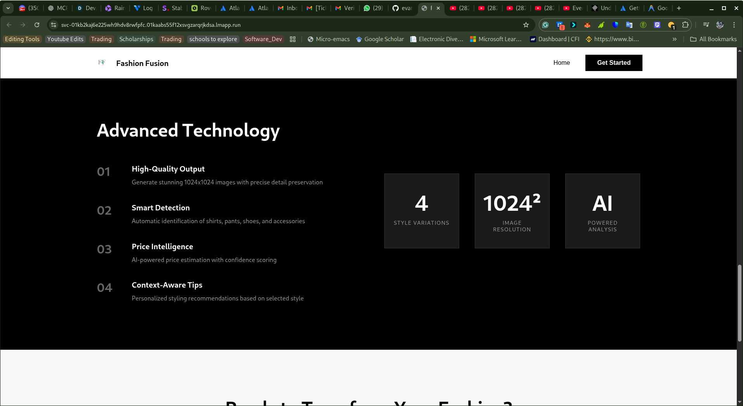Image resolution: width=743 pixels, height=406 pixels.
Task: Open the Scholarships bookmark folder
Action: click(x=136, y=39)
